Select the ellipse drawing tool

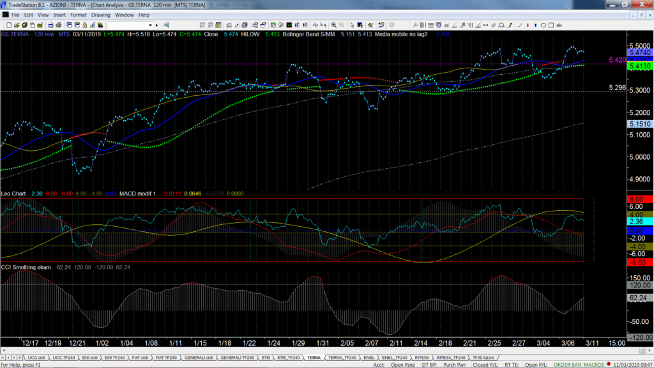543,26
